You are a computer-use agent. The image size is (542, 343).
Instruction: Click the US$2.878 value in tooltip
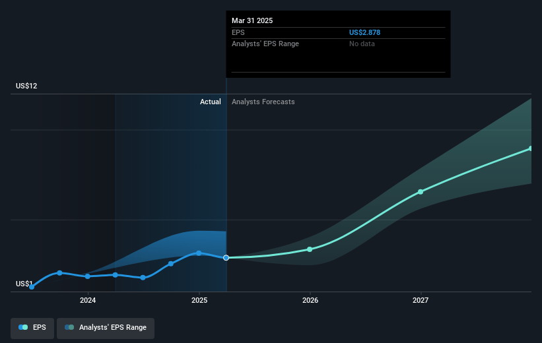click(x=365, y=32)
